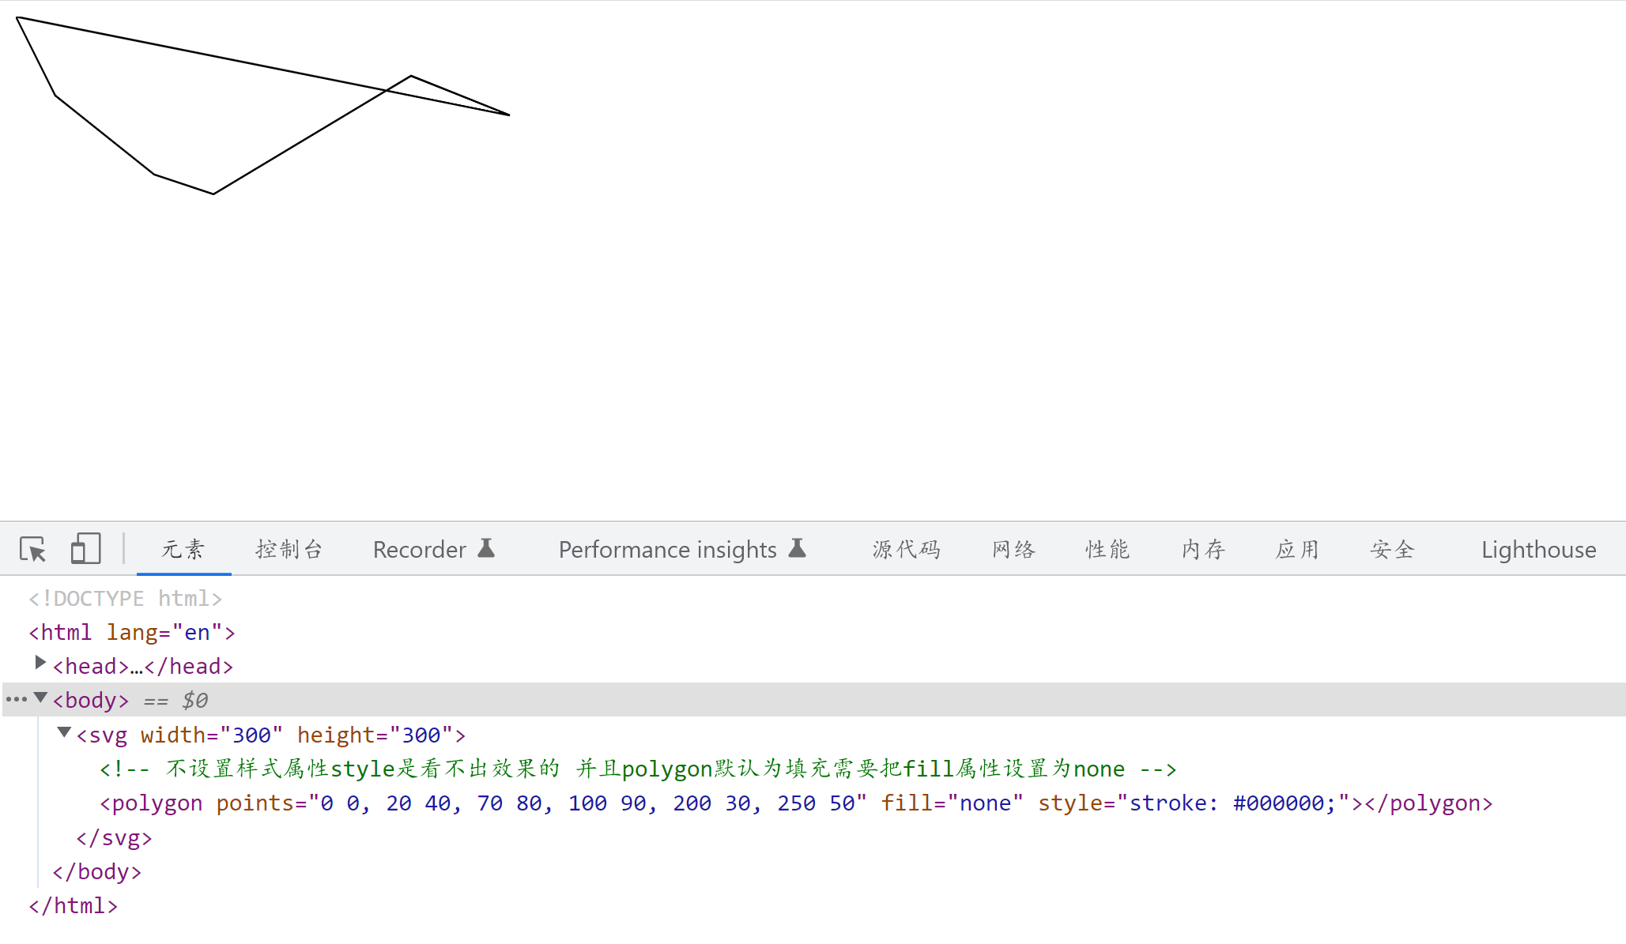The height and width of the screenshot is (944, 1626).
Task: Select the polygon element line
Action: click(150, 803)
